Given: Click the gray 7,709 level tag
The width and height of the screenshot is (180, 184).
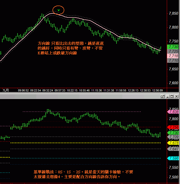Looking at the screenshot, I should pos(173,137).
